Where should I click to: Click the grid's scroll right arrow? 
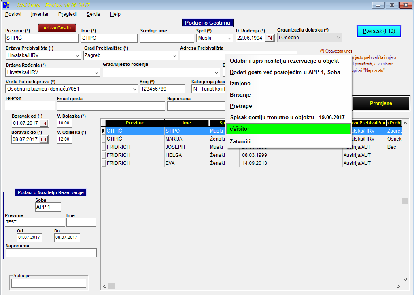pyautogui.click(x=399, y=286)
